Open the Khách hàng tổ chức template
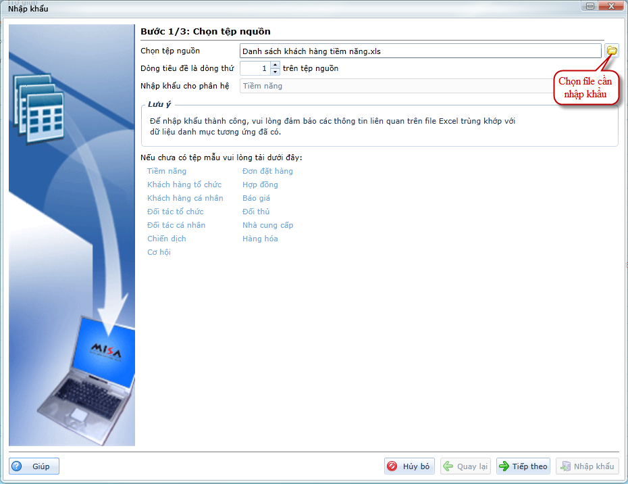 [x=184, y=185]
